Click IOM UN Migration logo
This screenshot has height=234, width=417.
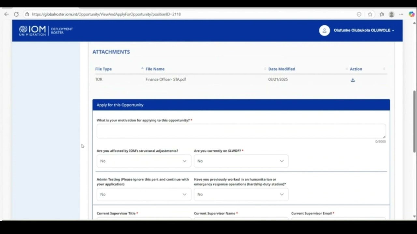pyautogui.click(x=32, y=31)
